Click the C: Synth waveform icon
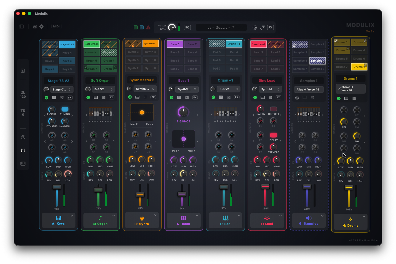 coord(142,218)
